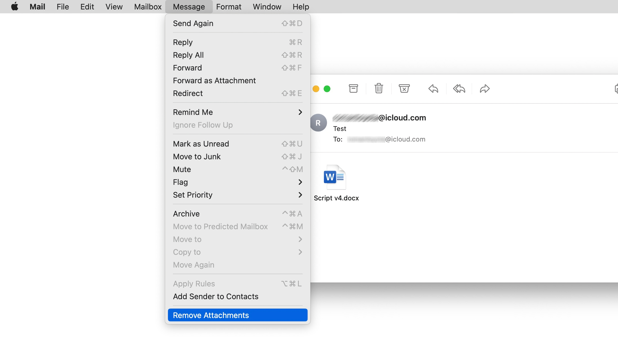Reply using the single reply arrow icon
This screenshot has width=618, height=348.
433,88
